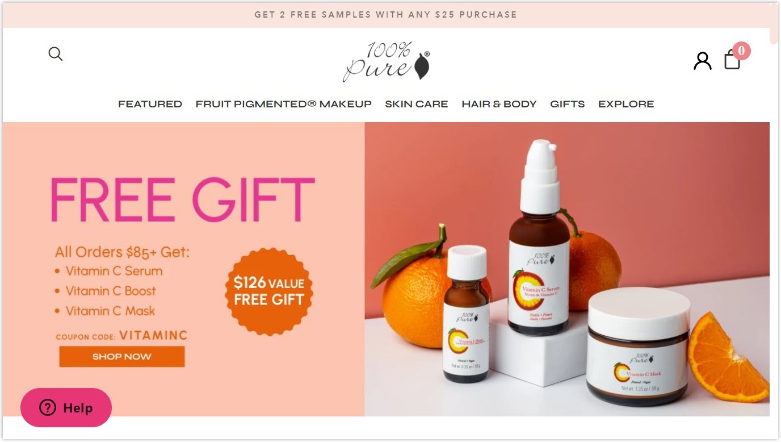Open the Skin Care menu
The height and width of the screenshot is (442, 781).
click(417, 104)
